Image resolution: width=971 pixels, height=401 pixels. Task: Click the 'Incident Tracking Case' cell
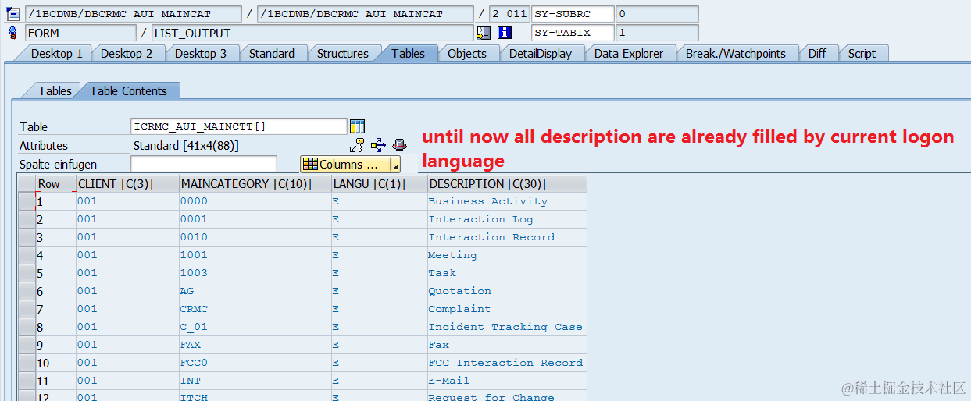point(507,327)
